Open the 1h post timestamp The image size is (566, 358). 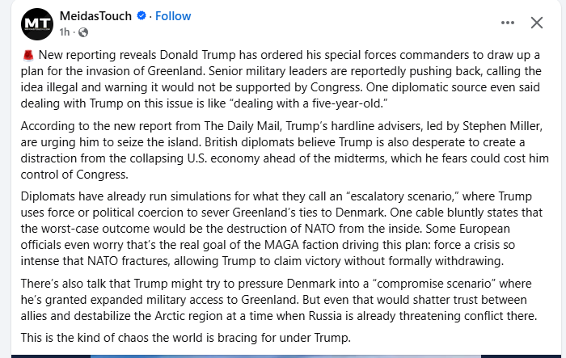[x=65, y=32]
